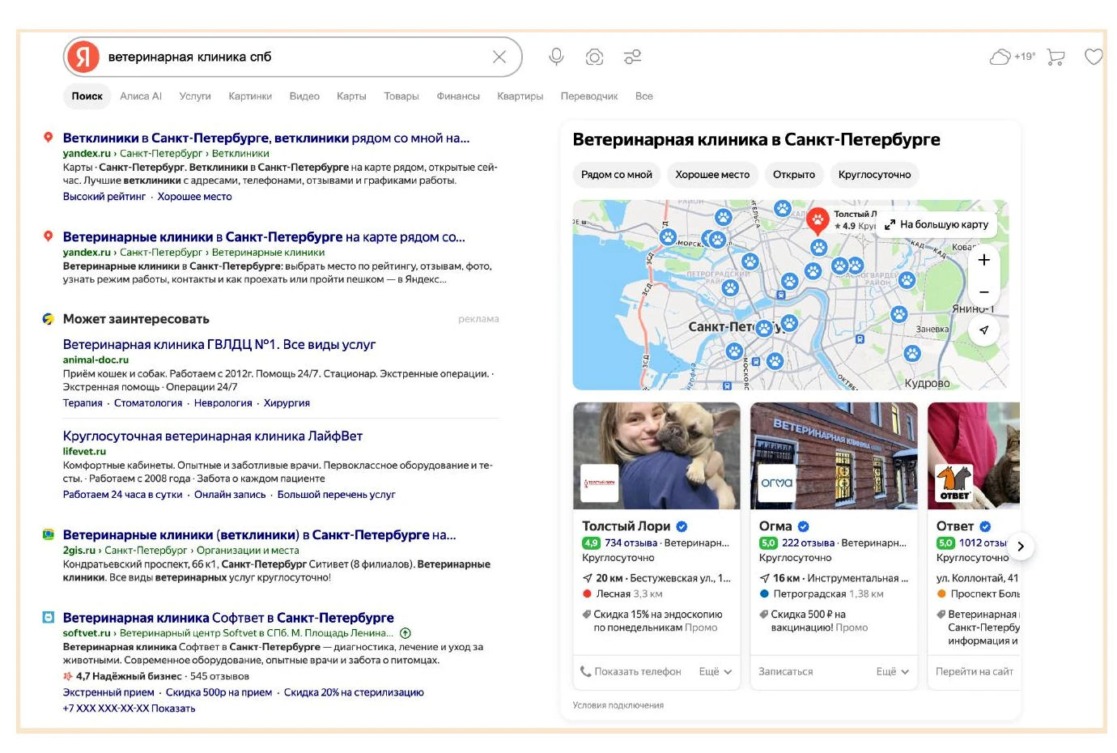Locate me with the map arrow button
This screenshot has width=1117, height=753.
(984, 330)
